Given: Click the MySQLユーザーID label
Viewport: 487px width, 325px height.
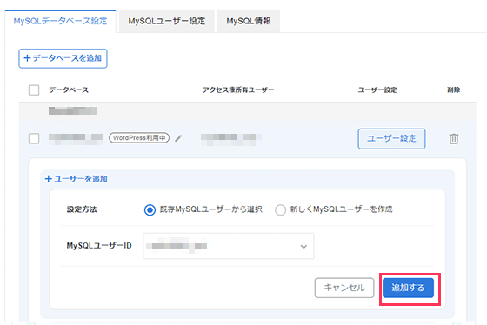Looking at the screenshot, I should pyautogui.click(x=99, y=246).
